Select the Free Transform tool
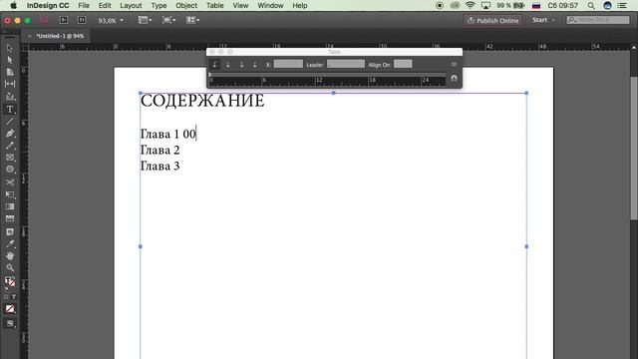 click(x=10, y=194)
